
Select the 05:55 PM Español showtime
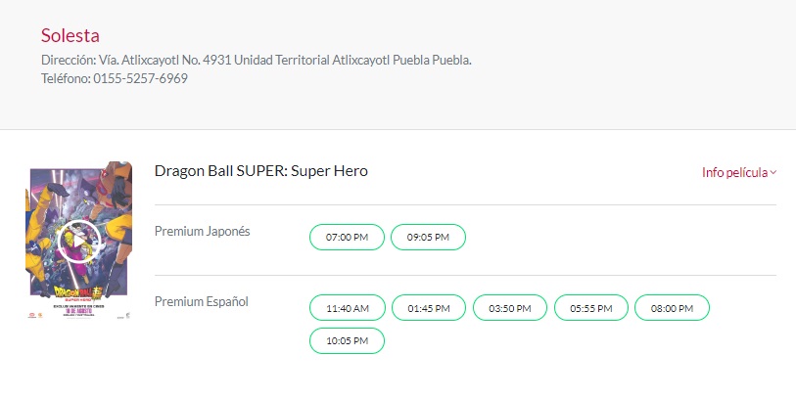(x=591, y=307)
